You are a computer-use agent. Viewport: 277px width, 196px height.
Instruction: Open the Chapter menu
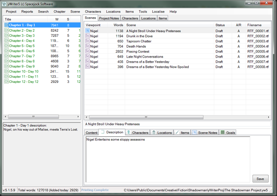[x=59, y=12]
